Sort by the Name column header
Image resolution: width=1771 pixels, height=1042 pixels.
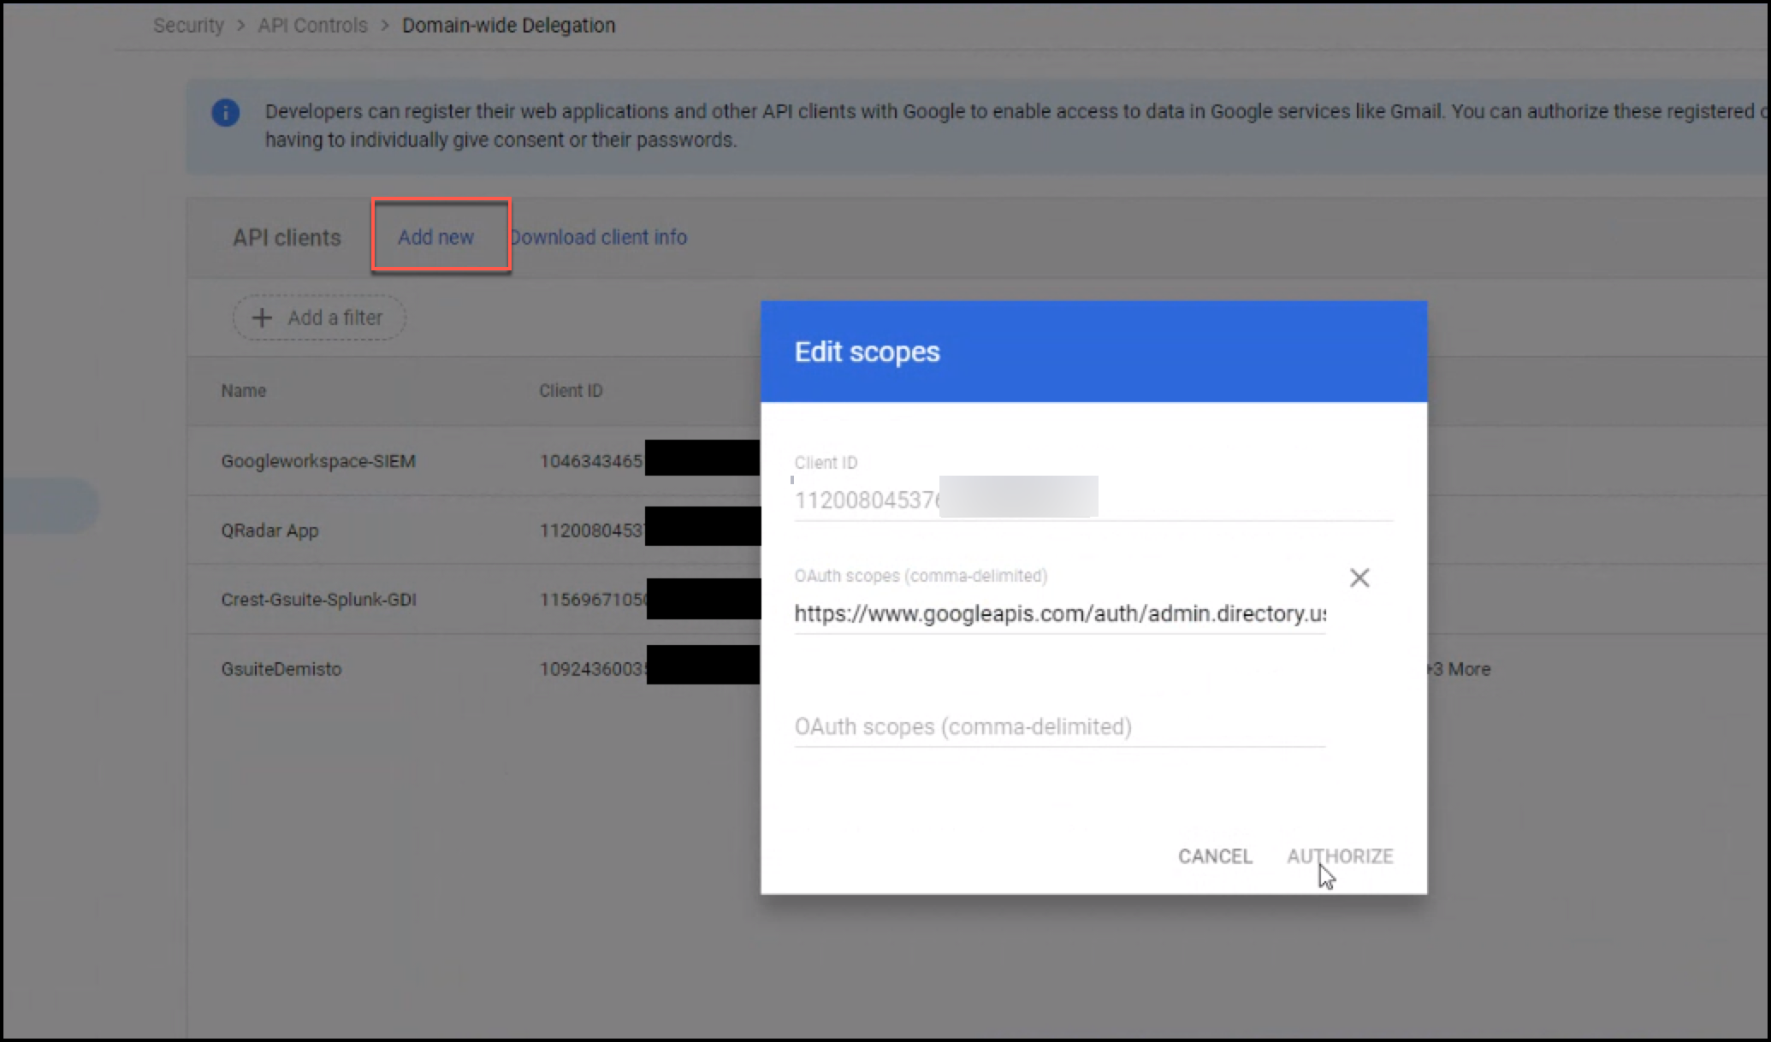(243, 390)
